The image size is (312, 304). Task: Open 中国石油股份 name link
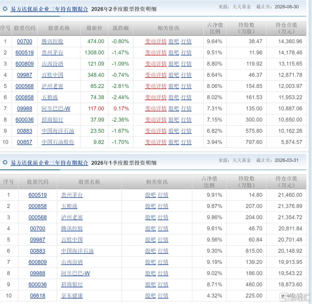click(58, 142)
